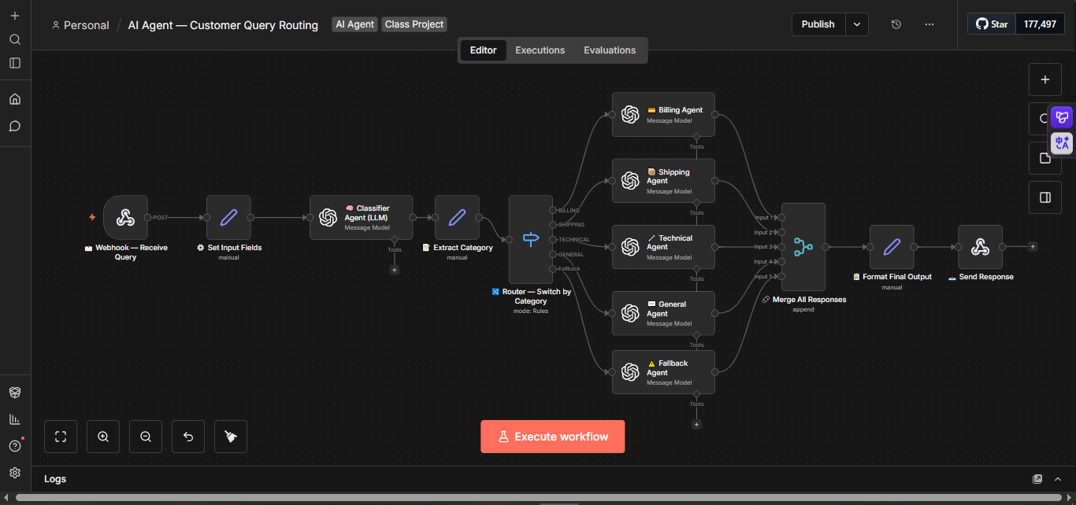The height and width of the screenshot is (505, 1076).
Task: Open search from the left sidebar
Action: tap(15, 39)
